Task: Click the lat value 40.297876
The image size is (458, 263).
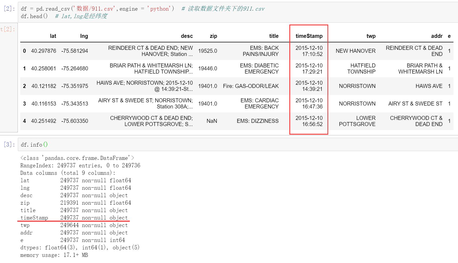Action: [44, 51]
